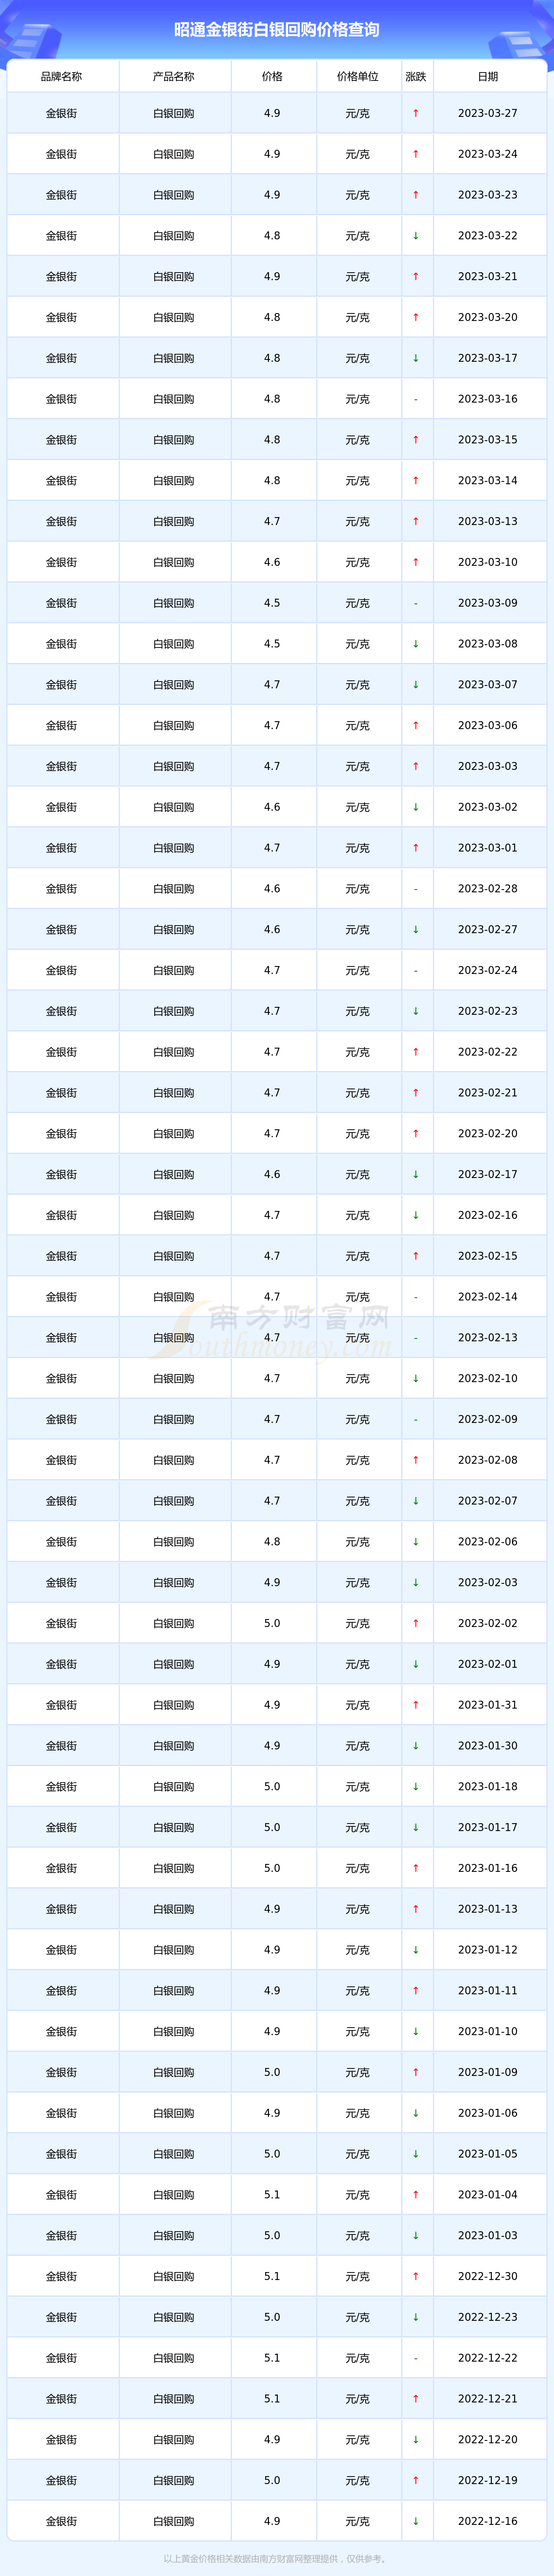The height and width of the screenshot is (2576, 554).
Task: Click the 日期 column header
Action: point(488,76)
